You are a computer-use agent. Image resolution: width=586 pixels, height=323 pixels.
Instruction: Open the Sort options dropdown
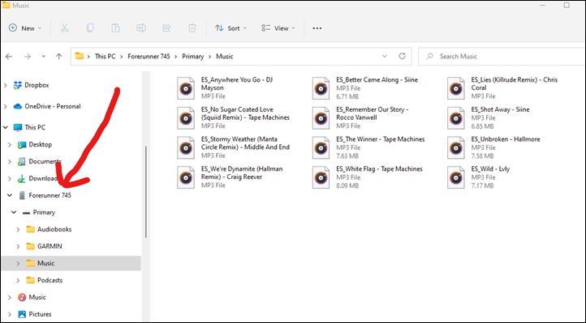pyautogui.click(x=231, y=28)
